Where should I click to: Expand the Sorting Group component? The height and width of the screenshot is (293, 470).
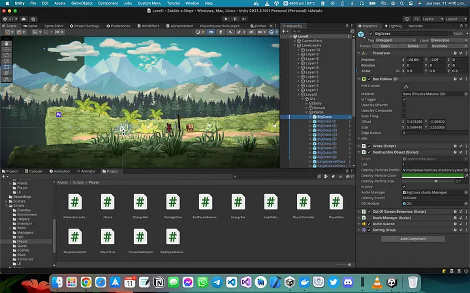coord(359,230)
